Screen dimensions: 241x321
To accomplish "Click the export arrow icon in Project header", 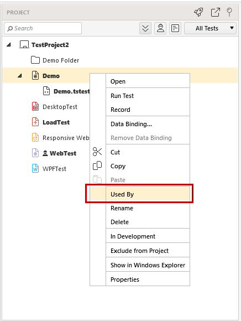I will coord(215,12).
